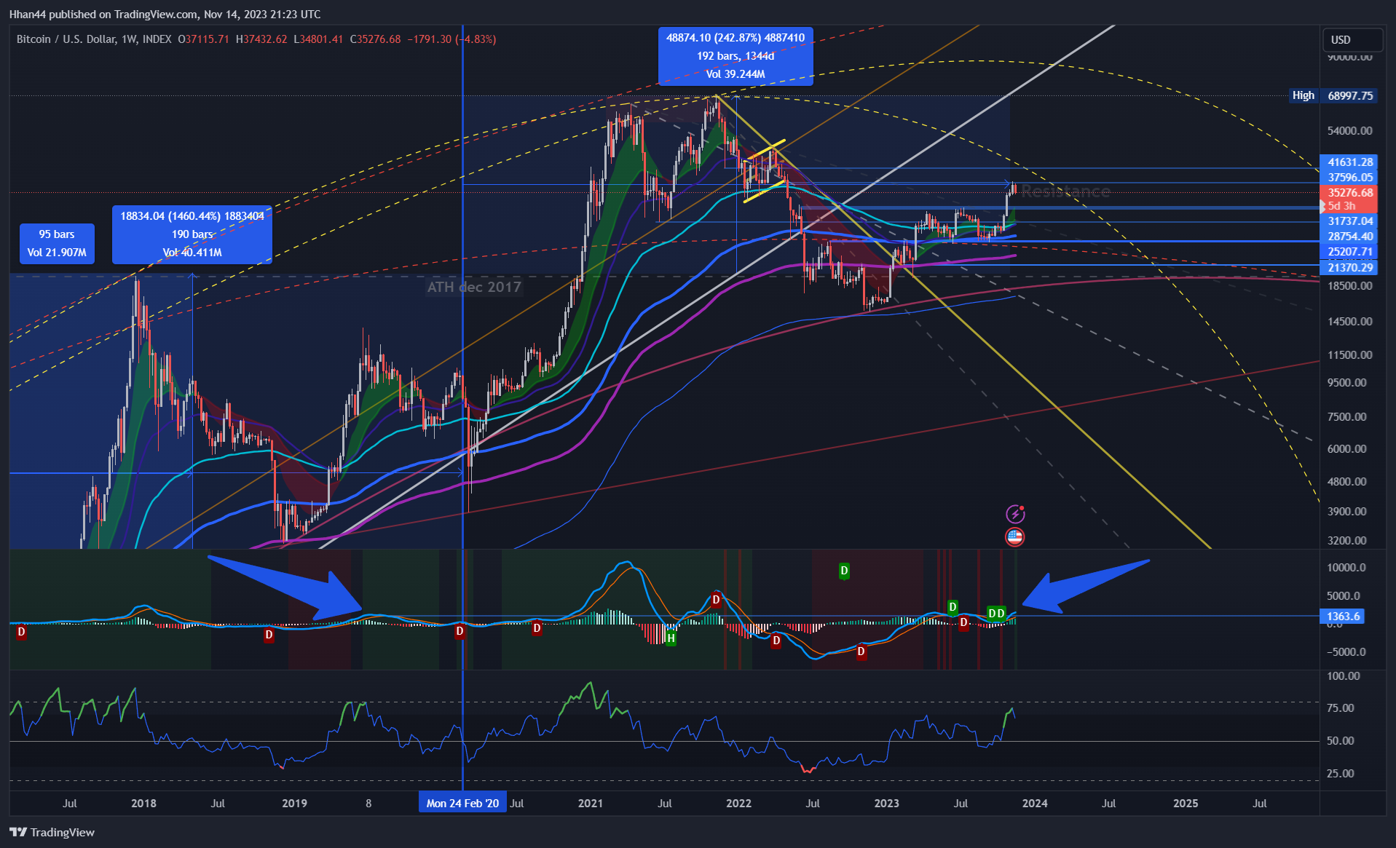Click the ATH dec 2017 text annotation

coord(474,287)
